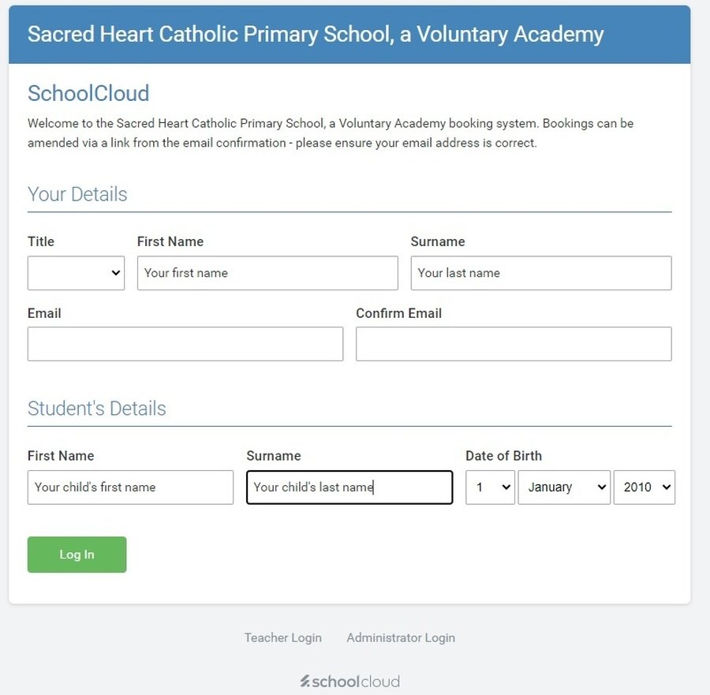710x695 pixels.
Task: Click the Date of Birth label
Action: tap(503, 455)
